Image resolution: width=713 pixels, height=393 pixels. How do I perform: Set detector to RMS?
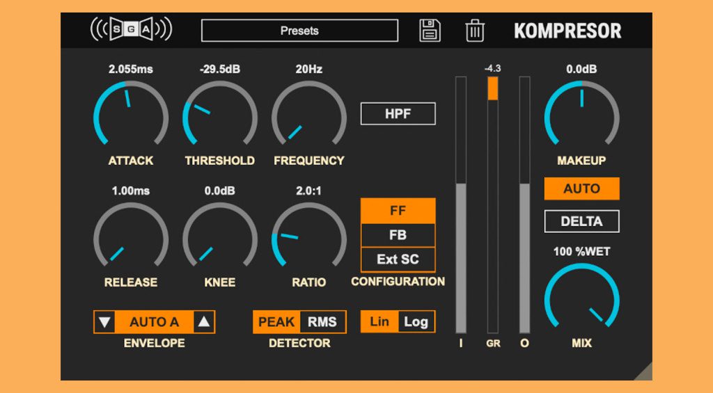click(322, 322)
